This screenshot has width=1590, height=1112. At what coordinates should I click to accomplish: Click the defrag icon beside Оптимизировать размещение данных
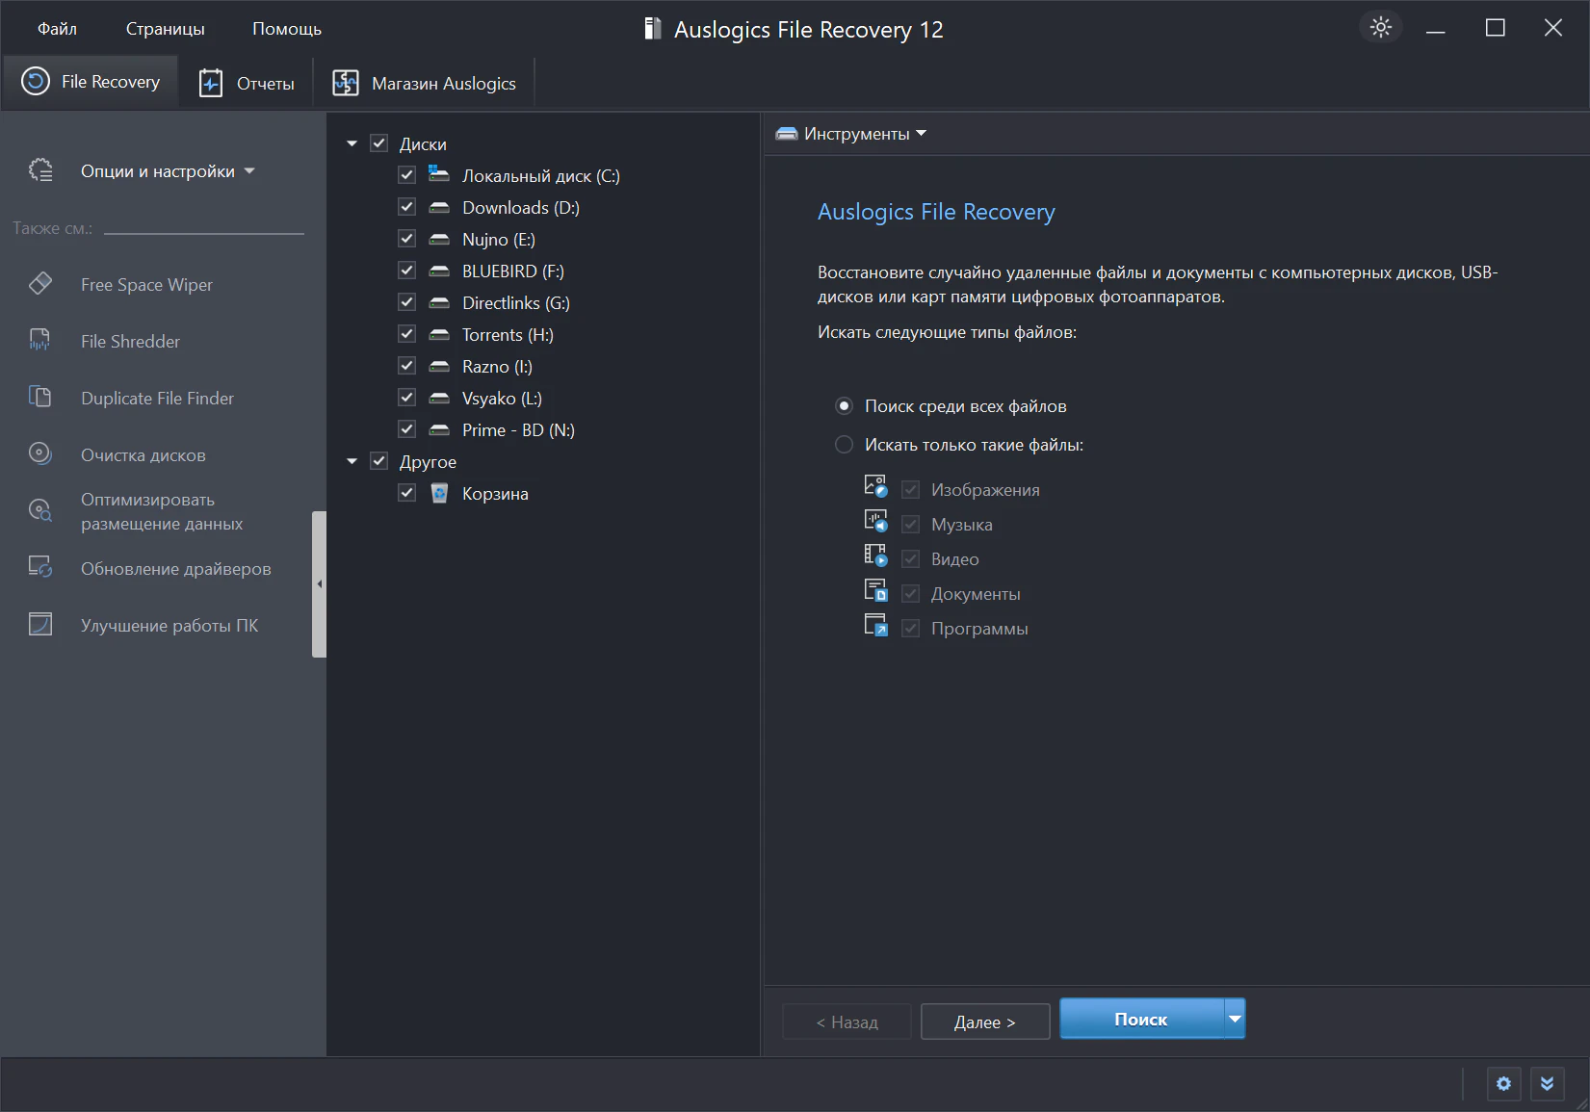point(40,510)
